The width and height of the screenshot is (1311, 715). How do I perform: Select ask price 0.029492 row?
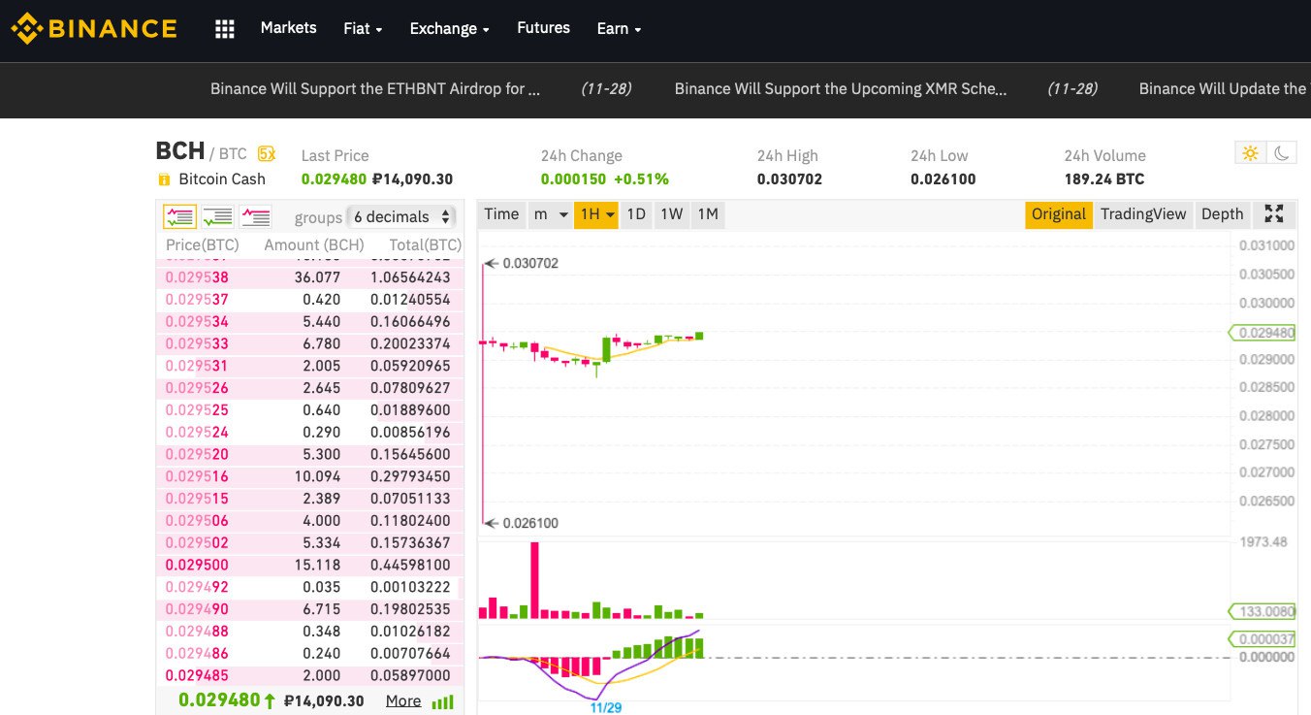tap(310, 587)
